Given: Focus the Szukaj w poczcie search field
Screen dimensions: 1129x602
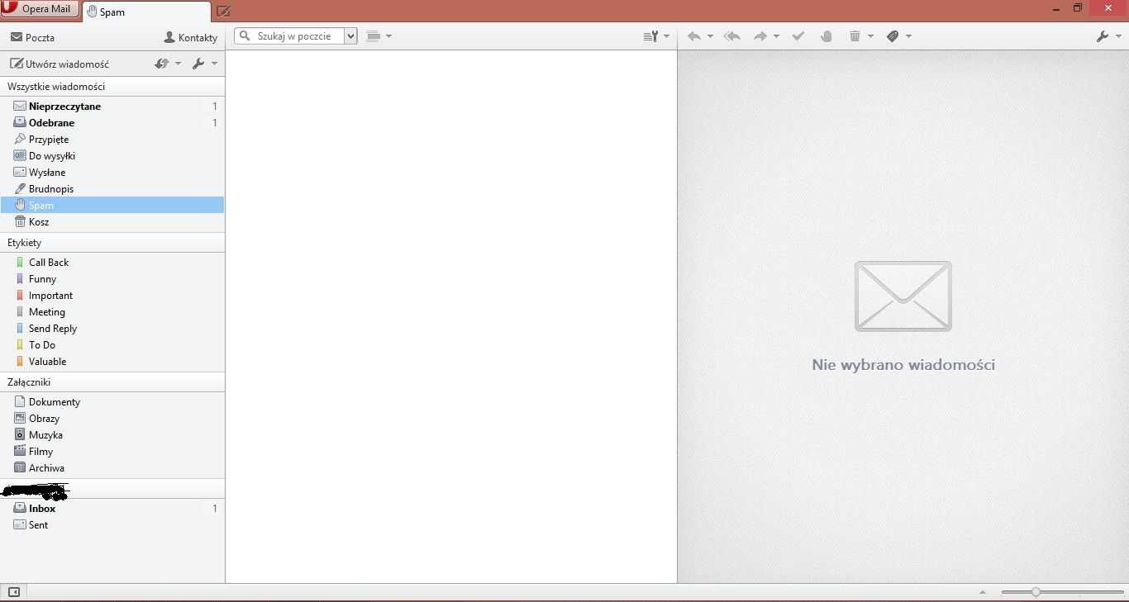Looking at the screenshot, I should point(289,36).
